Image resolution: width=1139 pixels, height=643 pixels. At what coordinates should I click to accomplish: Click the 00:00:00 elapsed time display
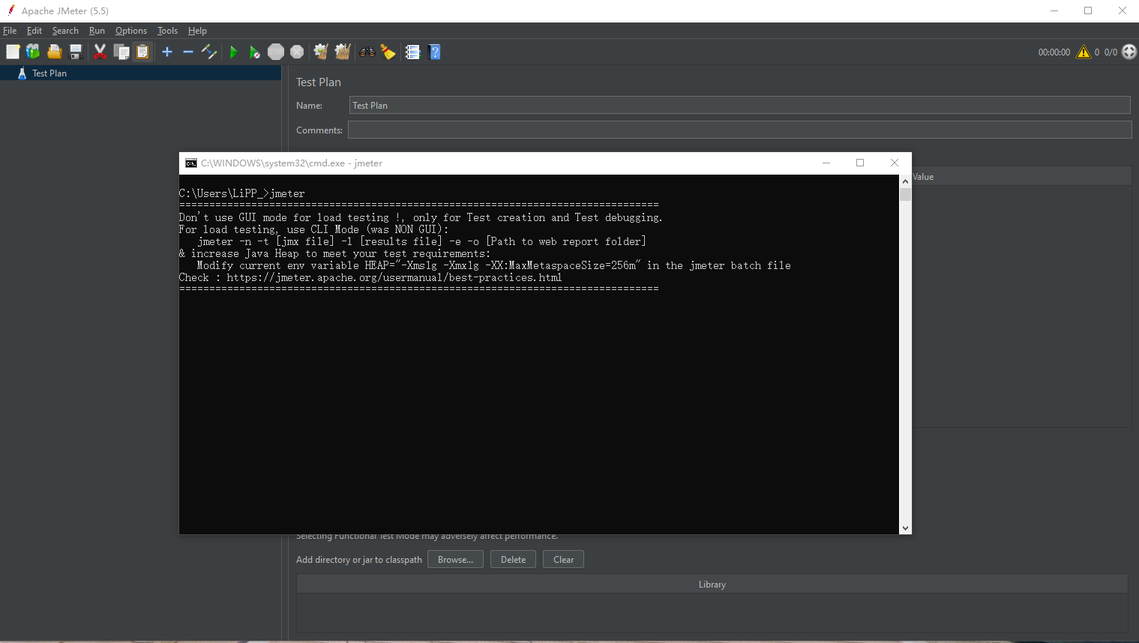tap(1054, 52)
